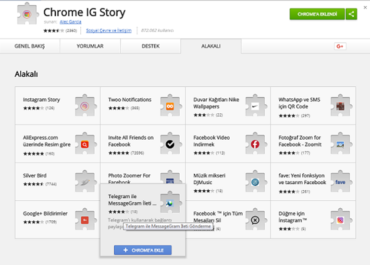370x265 pixels.
Task: Click the WhatsApp QR Code extension icon
Action: (x=340, y=106)
